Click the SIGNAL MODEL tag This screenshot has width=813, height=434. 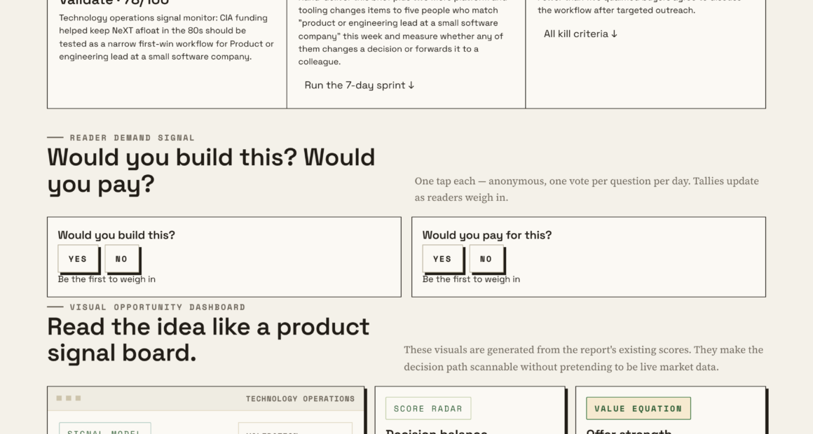pos(104,429)
